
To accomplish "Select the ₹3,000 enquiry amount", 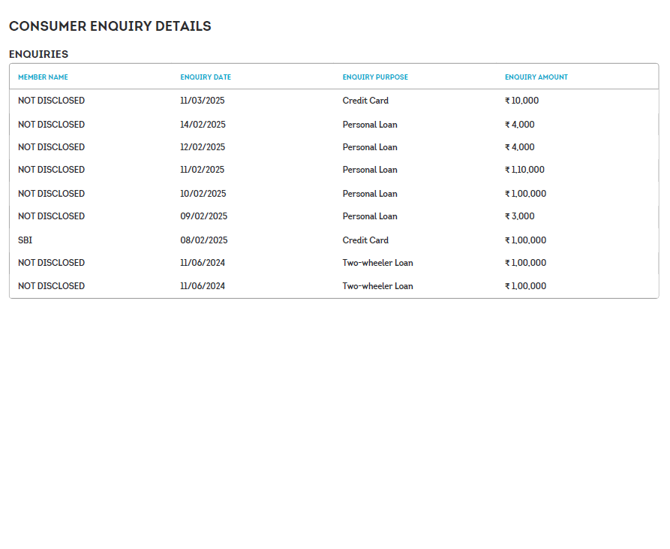I will (x=520, y=216).
